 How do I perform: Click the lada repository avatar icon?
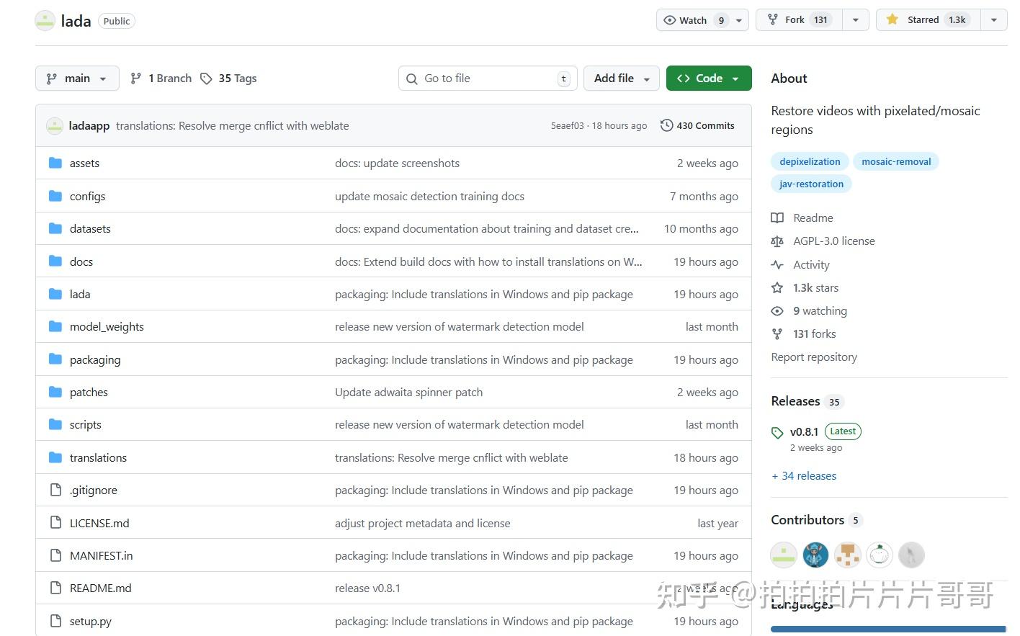pos(45,20)
